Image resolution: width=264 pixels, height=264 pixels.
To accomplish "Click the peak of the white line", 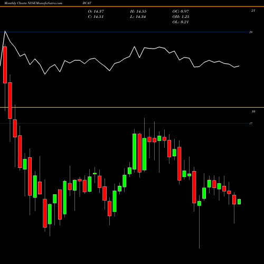I will pyautogui.click(x=5, y=31).
